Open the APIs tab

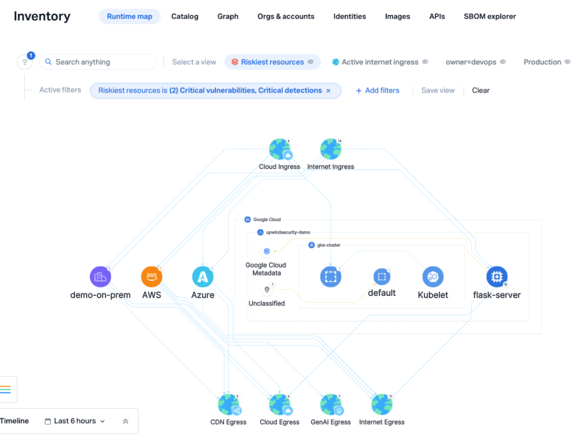pos(437,16)
